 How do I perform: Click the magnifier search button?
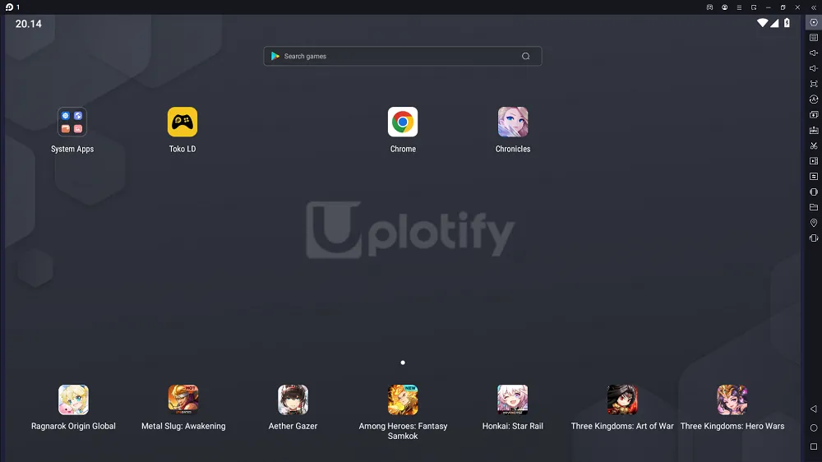(526, 56)
